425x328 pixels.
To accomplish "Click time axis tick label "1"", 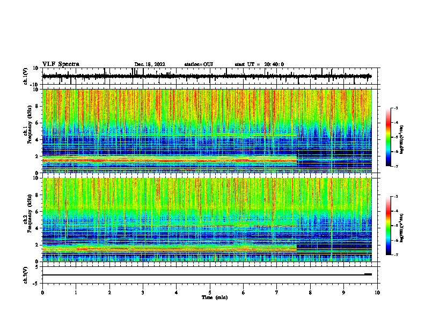I will pos(76,293).
